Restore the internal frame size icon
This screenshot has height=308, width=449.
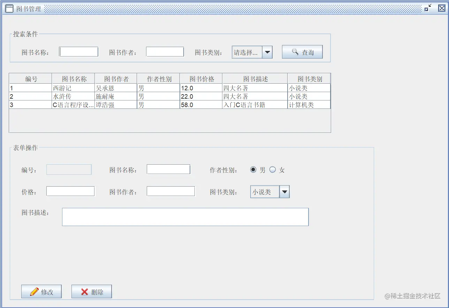click(428, 8)
